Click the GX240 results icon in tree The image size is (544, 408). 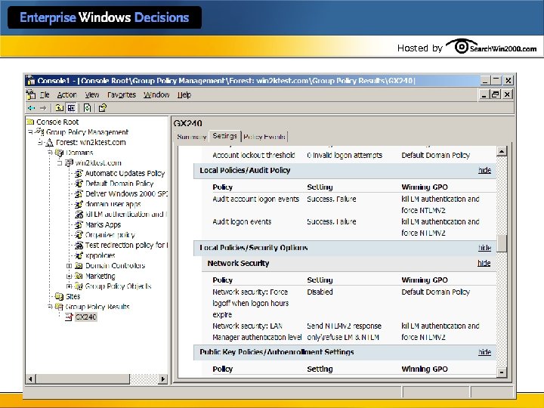[69, 317]
